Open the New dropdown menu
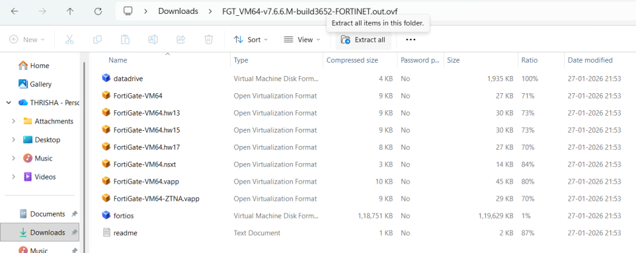The height and width of the screenshot is (253, 636). [26, 40]
